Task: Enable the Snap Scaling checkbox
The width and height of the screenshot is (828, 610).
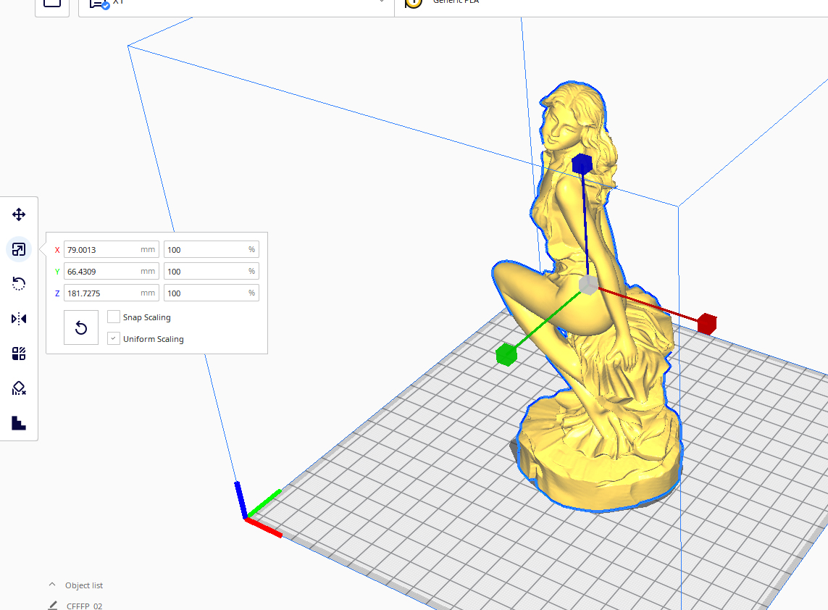Action: (114, 317)
